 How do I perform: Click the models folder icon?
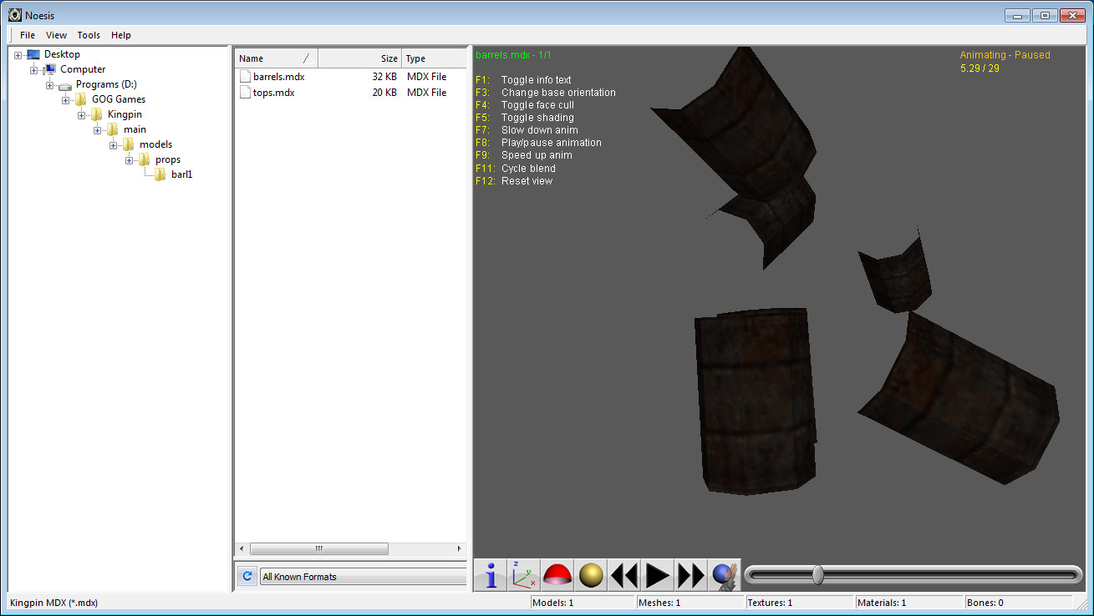click(x=129, y=144)
